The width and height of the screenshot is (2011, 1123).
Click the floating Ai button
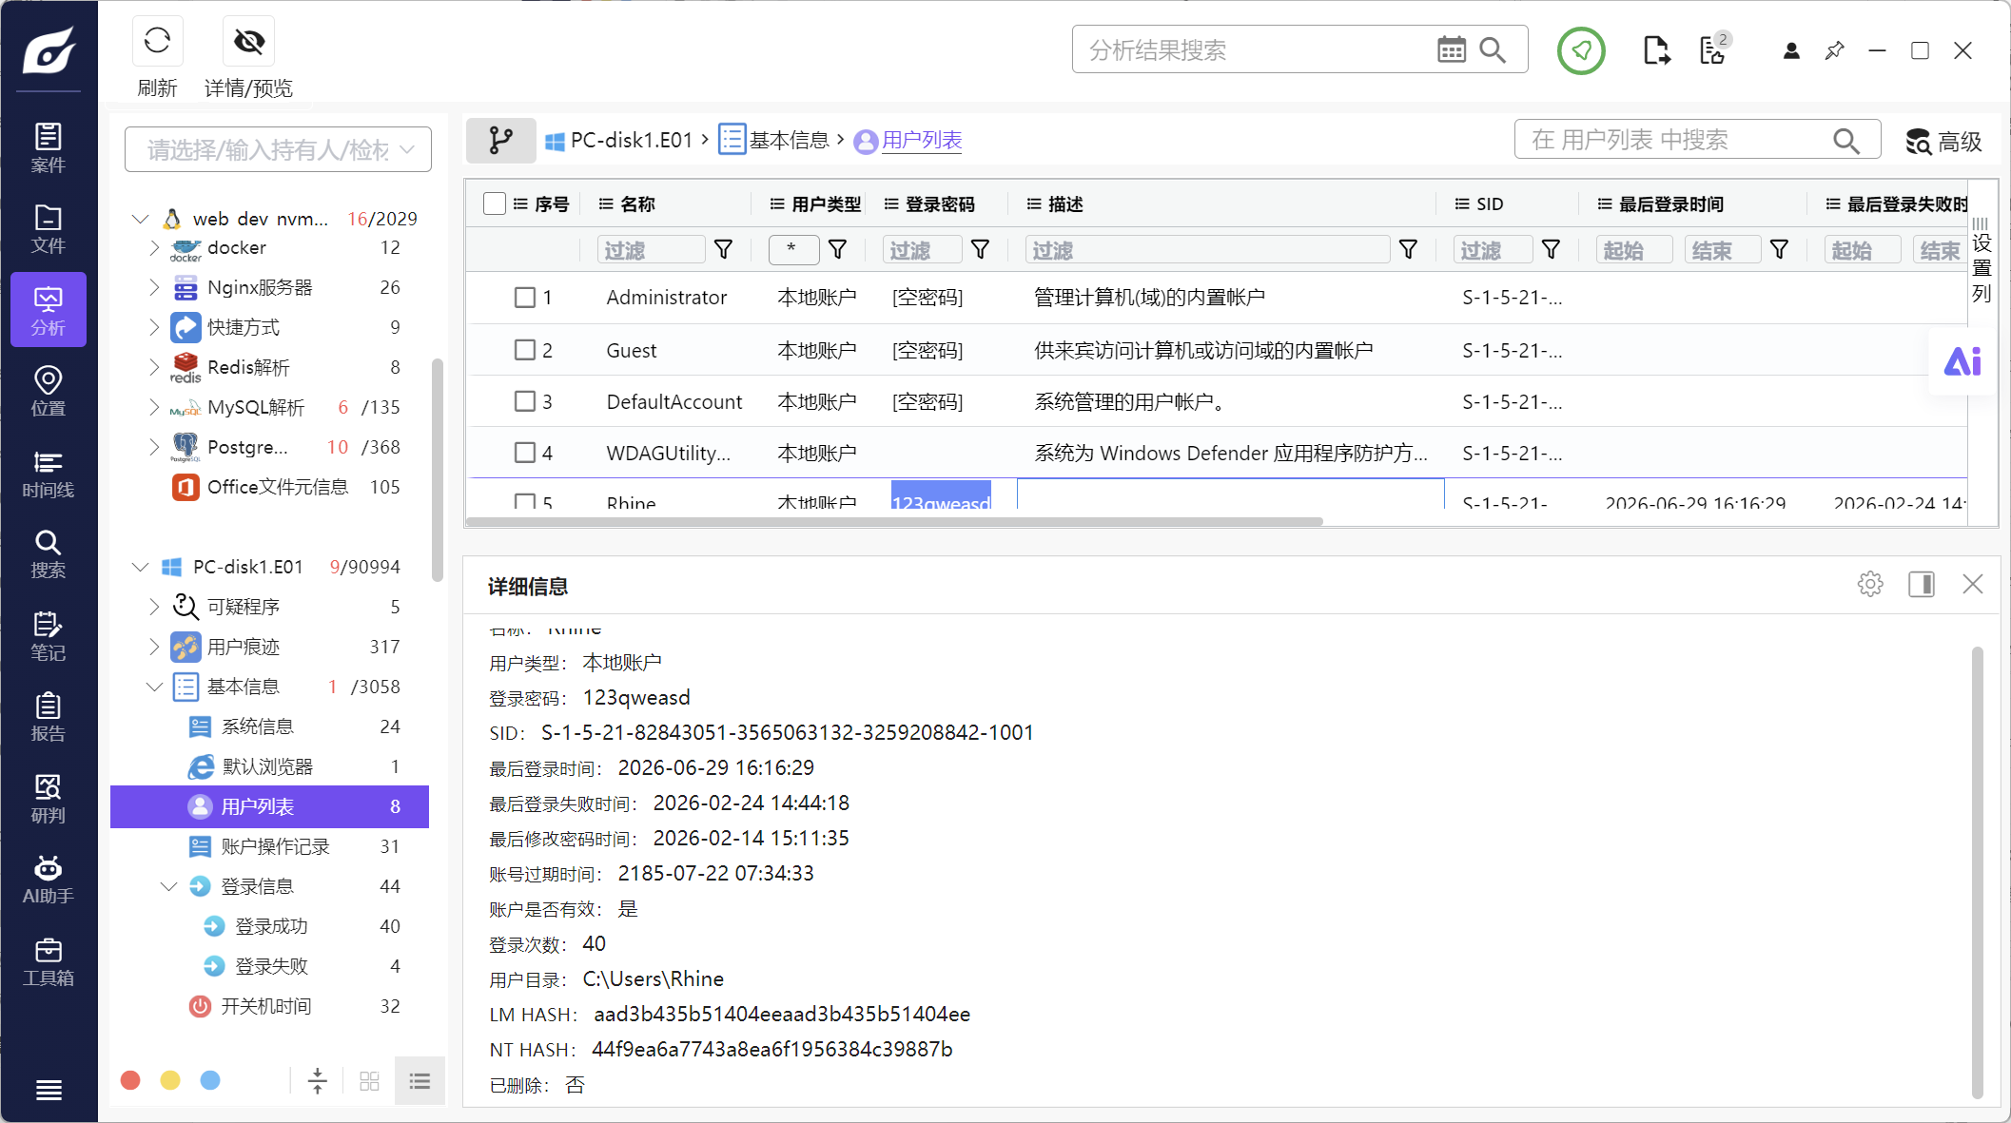click(x=1962, y=361)
